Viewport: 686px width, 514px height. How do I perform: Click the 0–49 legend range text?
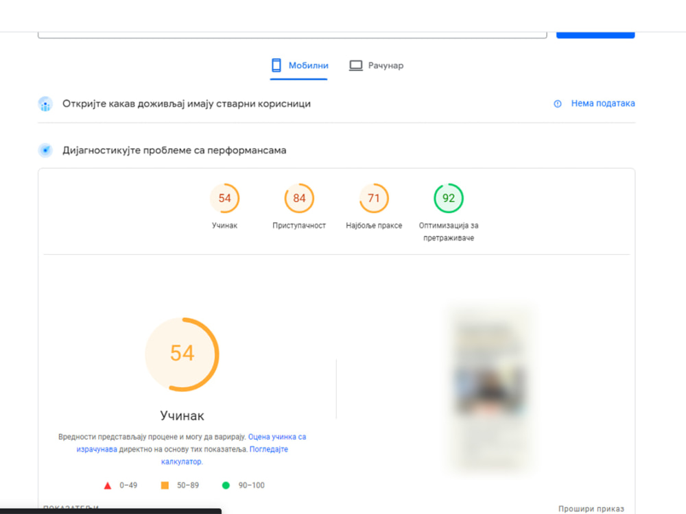click(128, 486)
